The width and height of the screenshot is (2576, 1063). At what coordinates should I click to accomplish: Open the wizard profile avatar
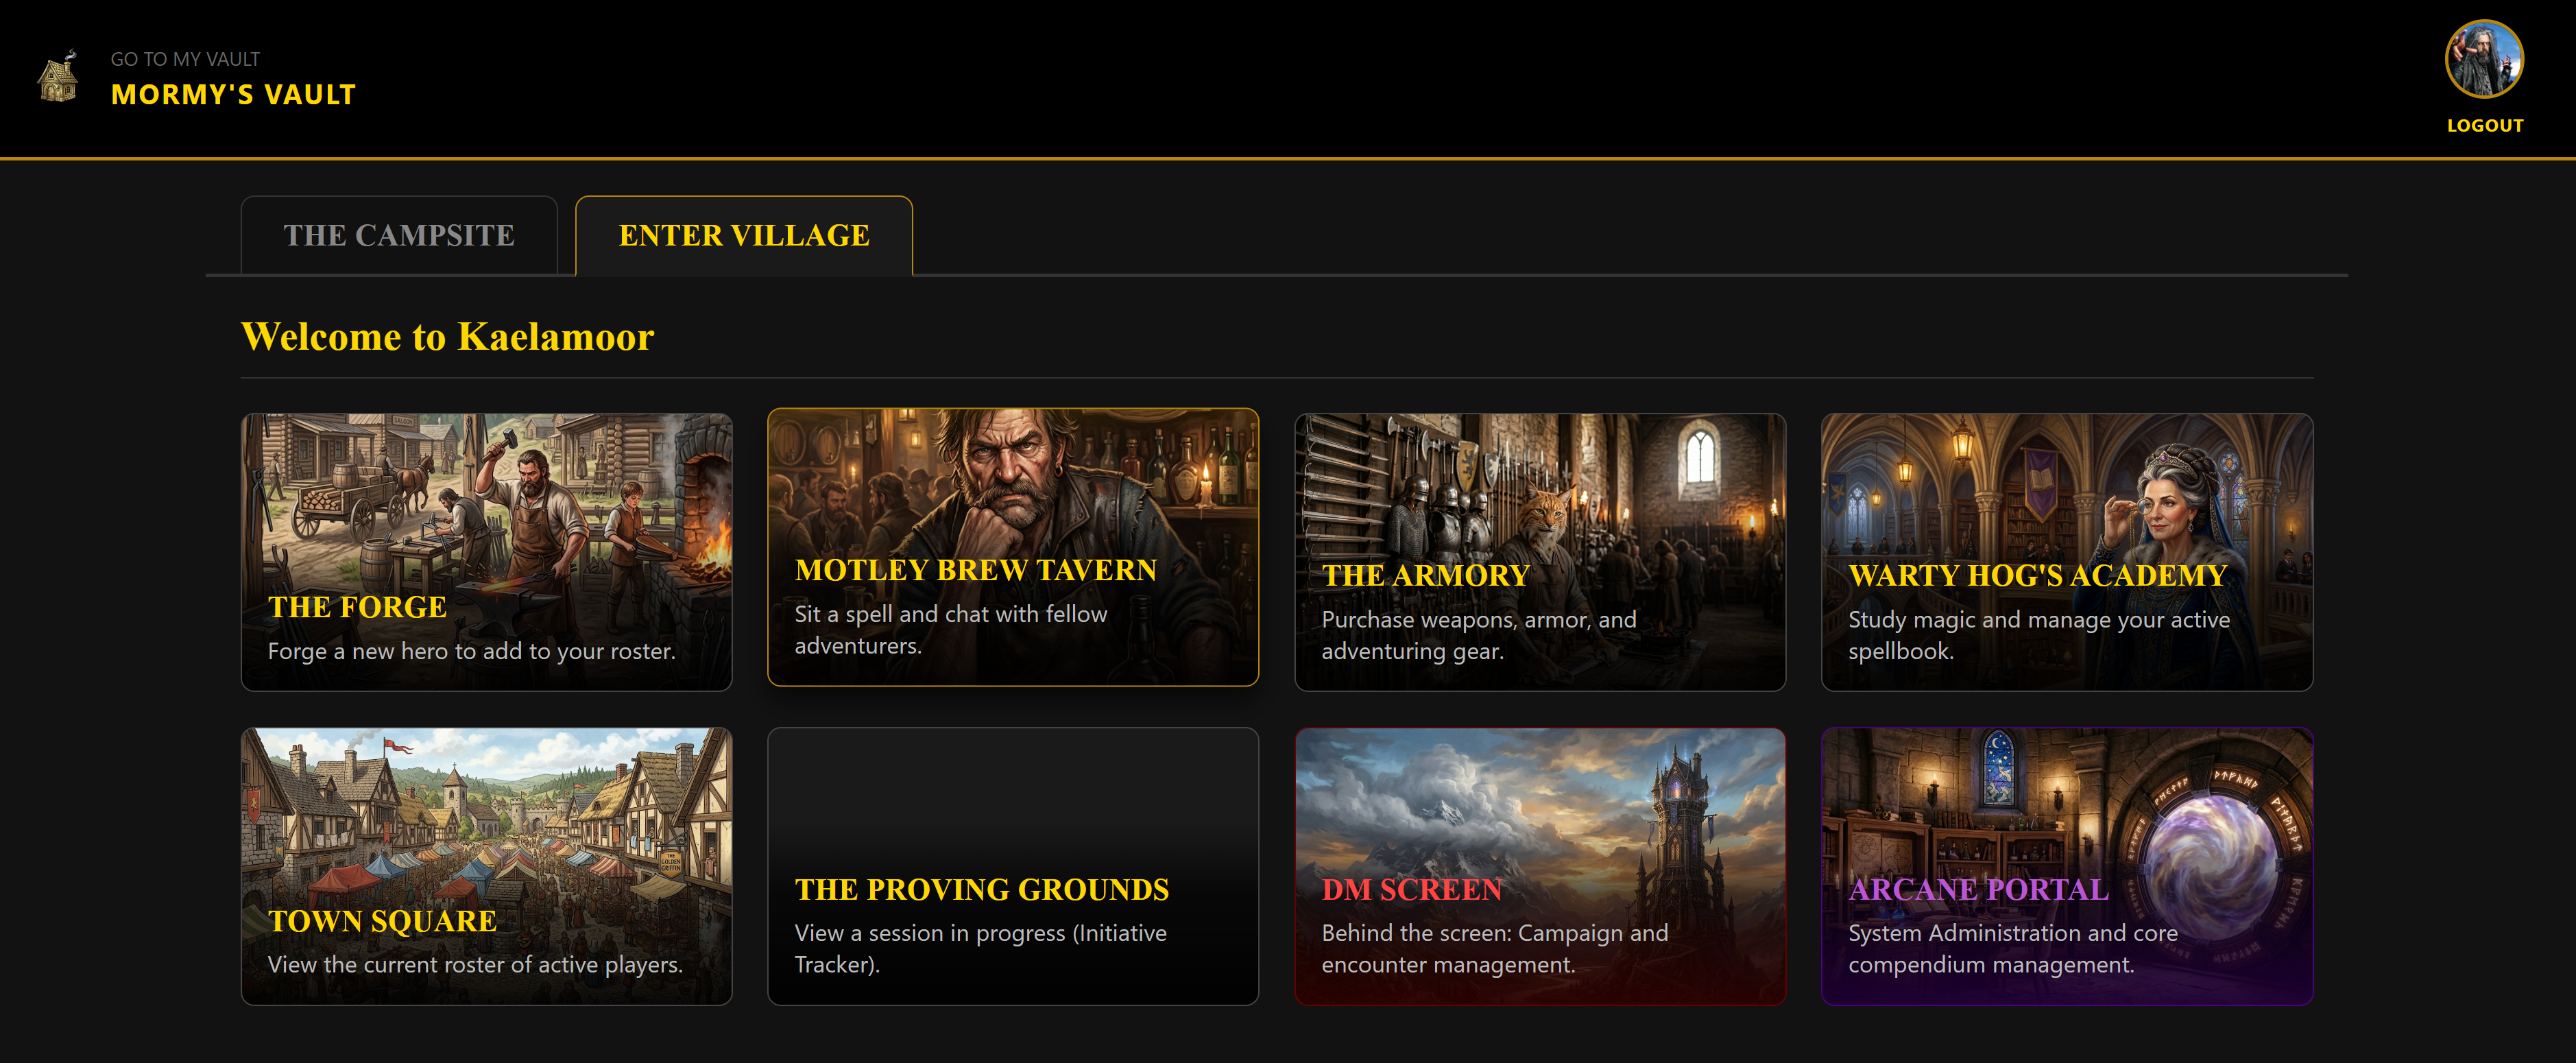(2484, 59)
